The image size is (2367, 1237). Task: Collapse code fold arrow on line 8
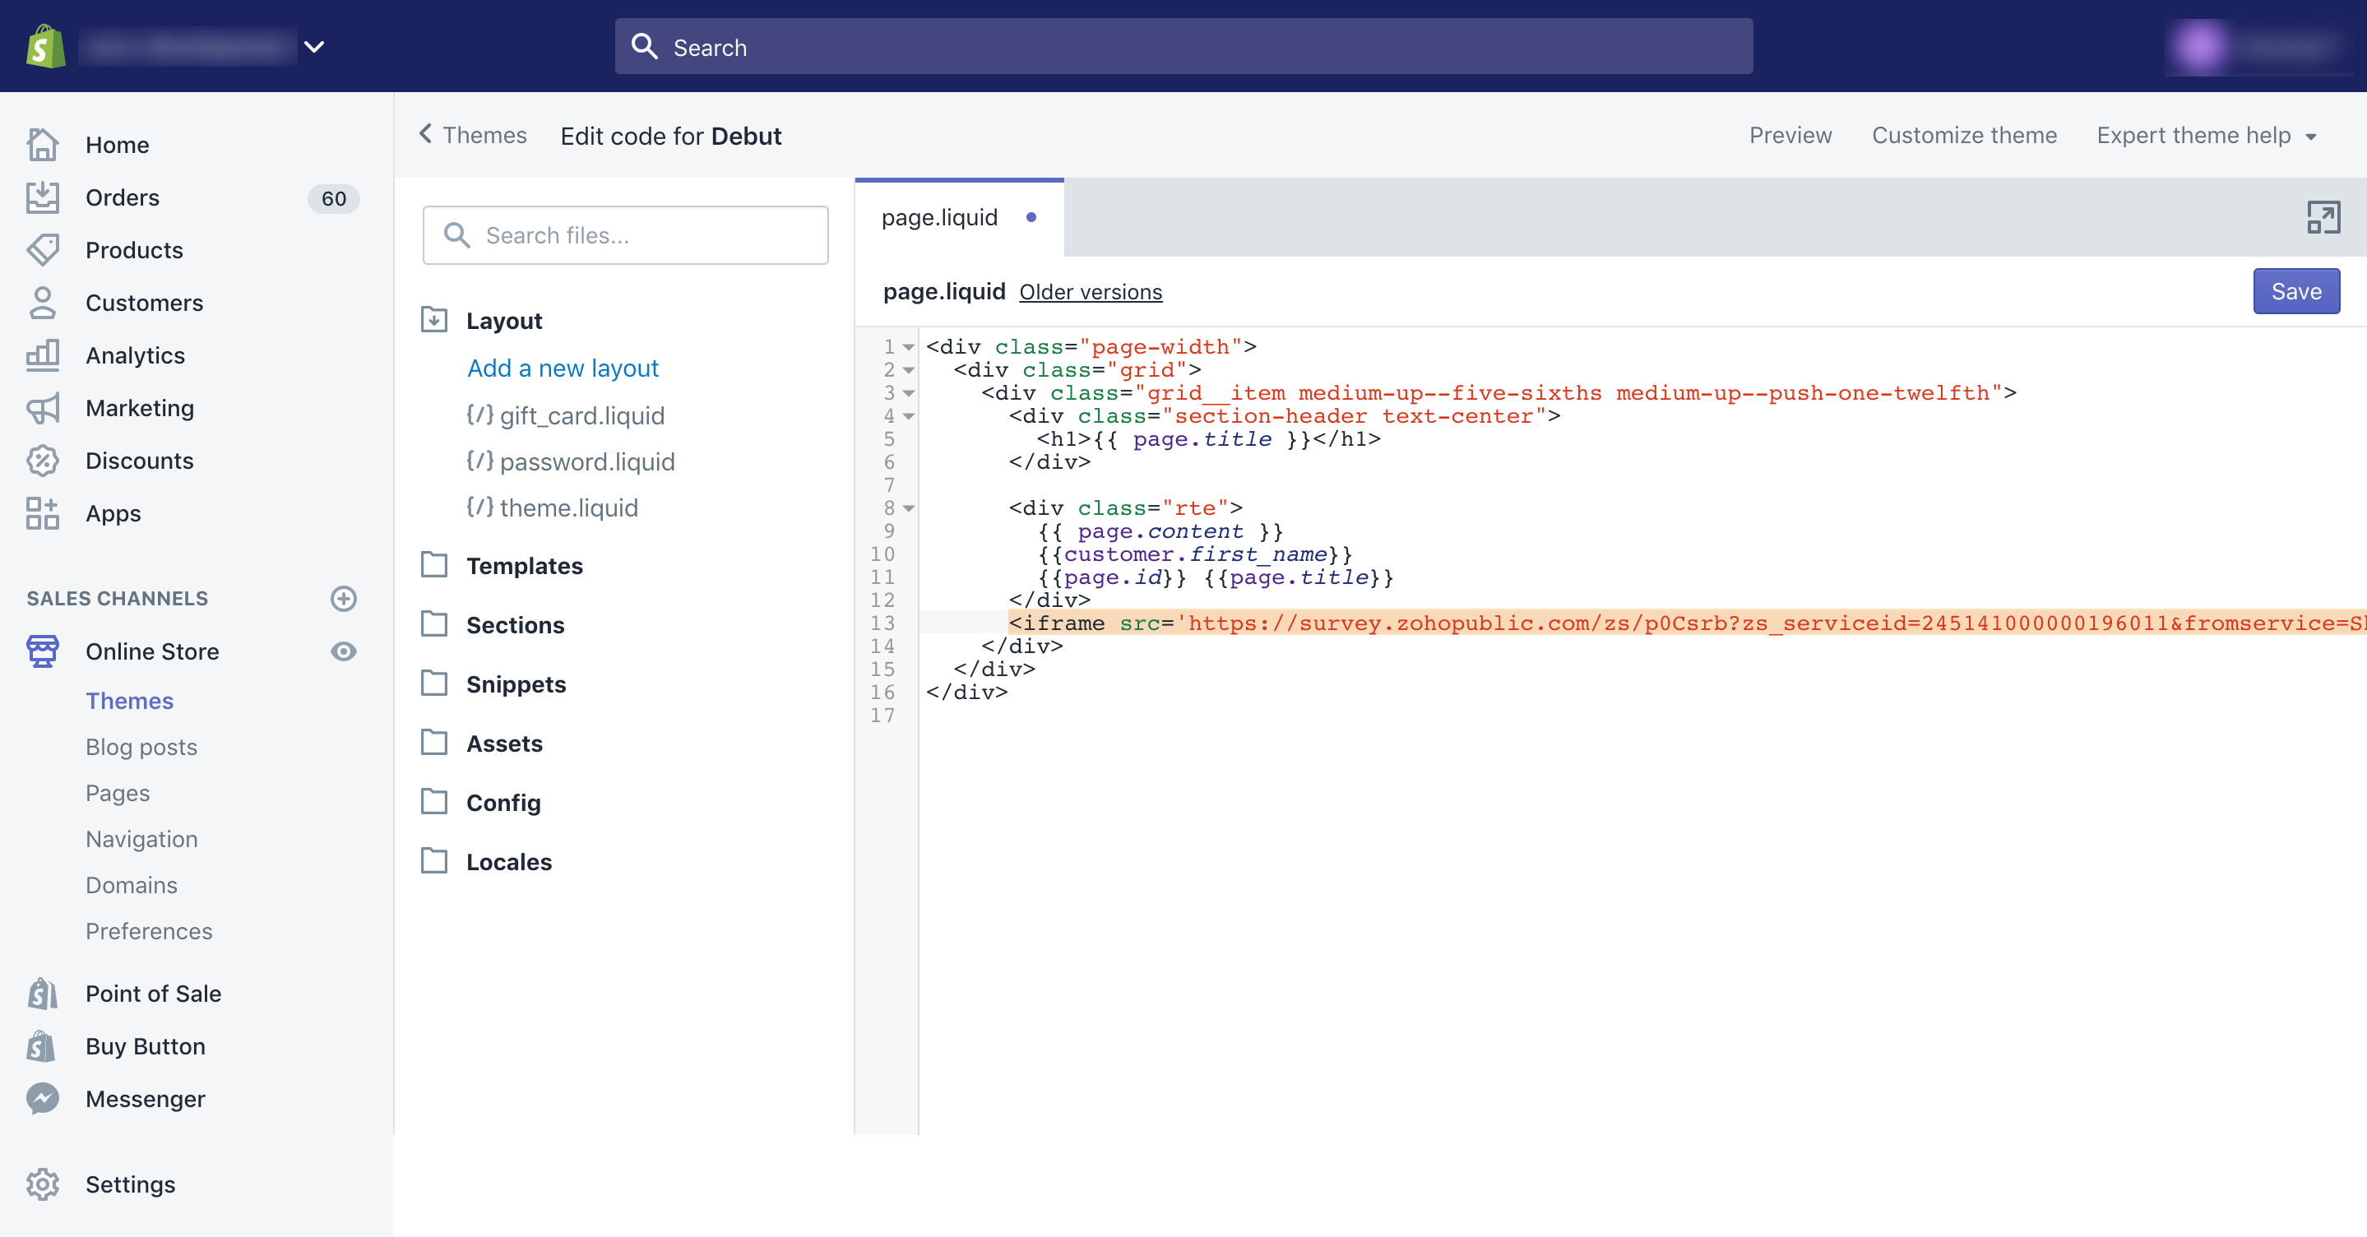click(908, 508)
